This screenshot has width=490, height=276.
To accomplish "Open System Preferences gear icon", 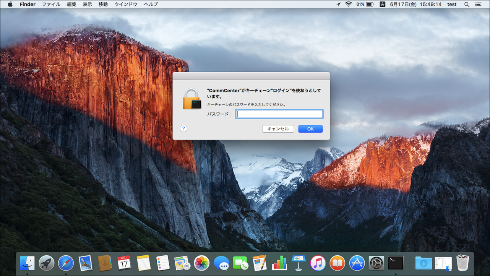I will click(x=376, y=263).
